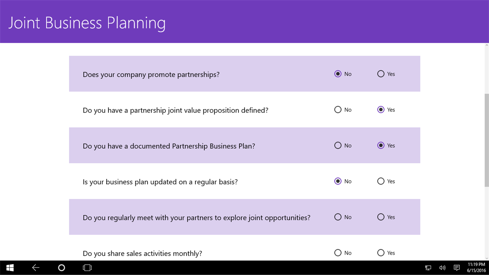Viewport: 489px width, 275px height.
Task: Click the scrollbar down arrow
Action: (x=487, y=258)
